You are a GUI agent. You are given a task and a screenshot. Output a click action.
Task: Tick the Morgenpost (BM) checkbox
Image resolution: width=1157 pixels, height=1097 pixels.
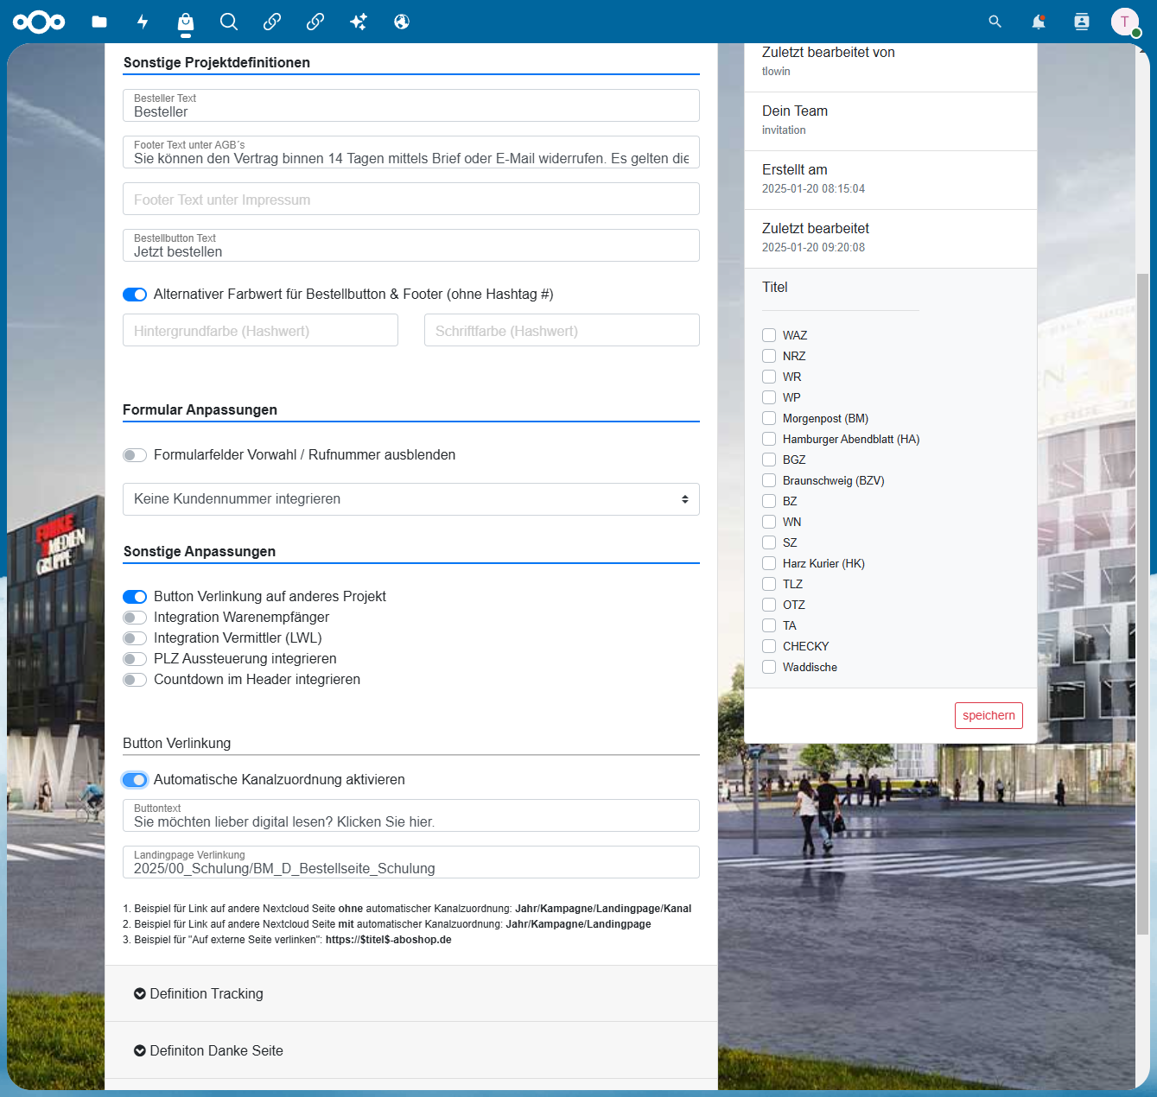(769, 418)
